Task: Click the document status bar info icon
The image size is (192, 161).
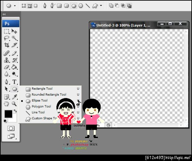Action: [108, 125]
